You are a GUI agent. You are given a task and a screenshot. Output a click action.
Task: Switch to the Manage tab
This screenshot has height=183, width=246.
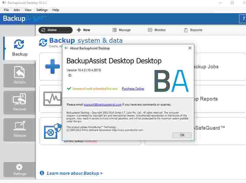coord(122,30)
